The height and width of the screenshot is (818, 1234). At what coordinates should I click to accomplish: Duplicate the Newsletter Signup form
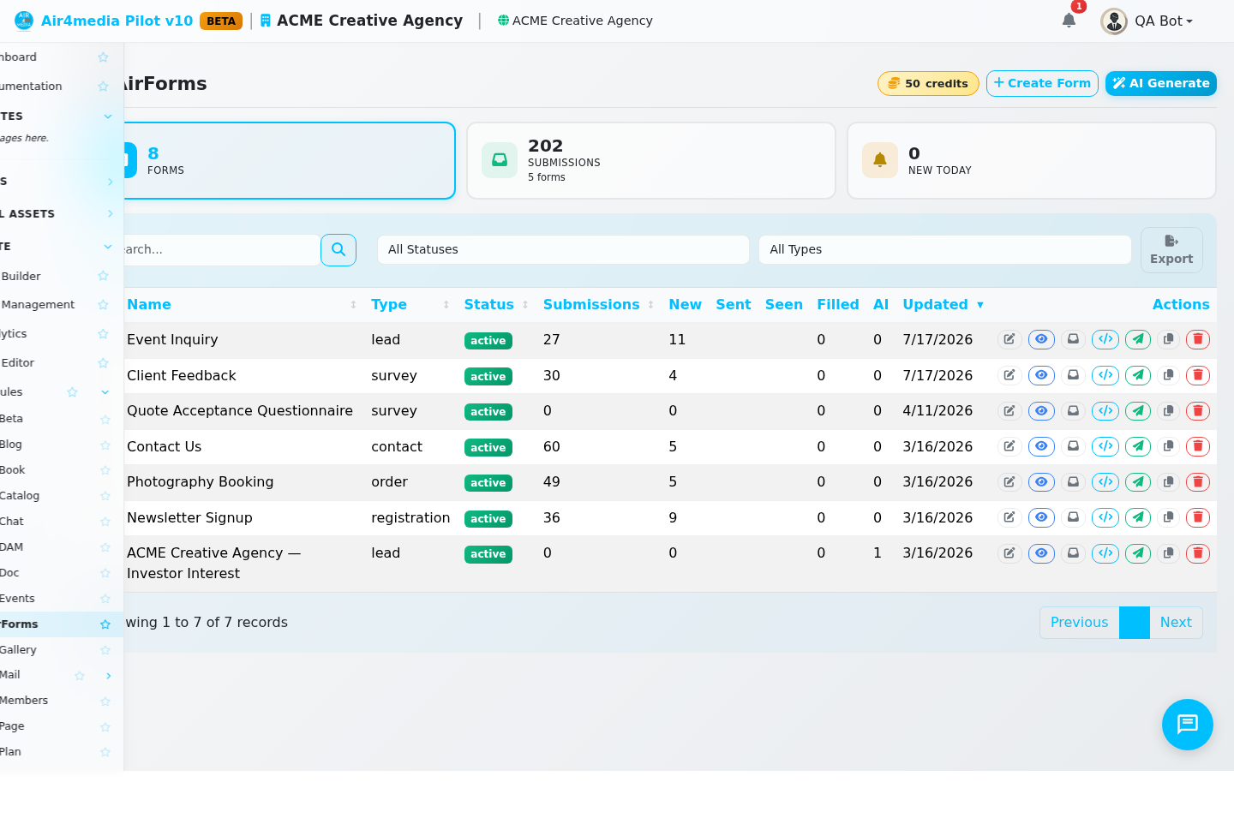(x=1168, y=517)
